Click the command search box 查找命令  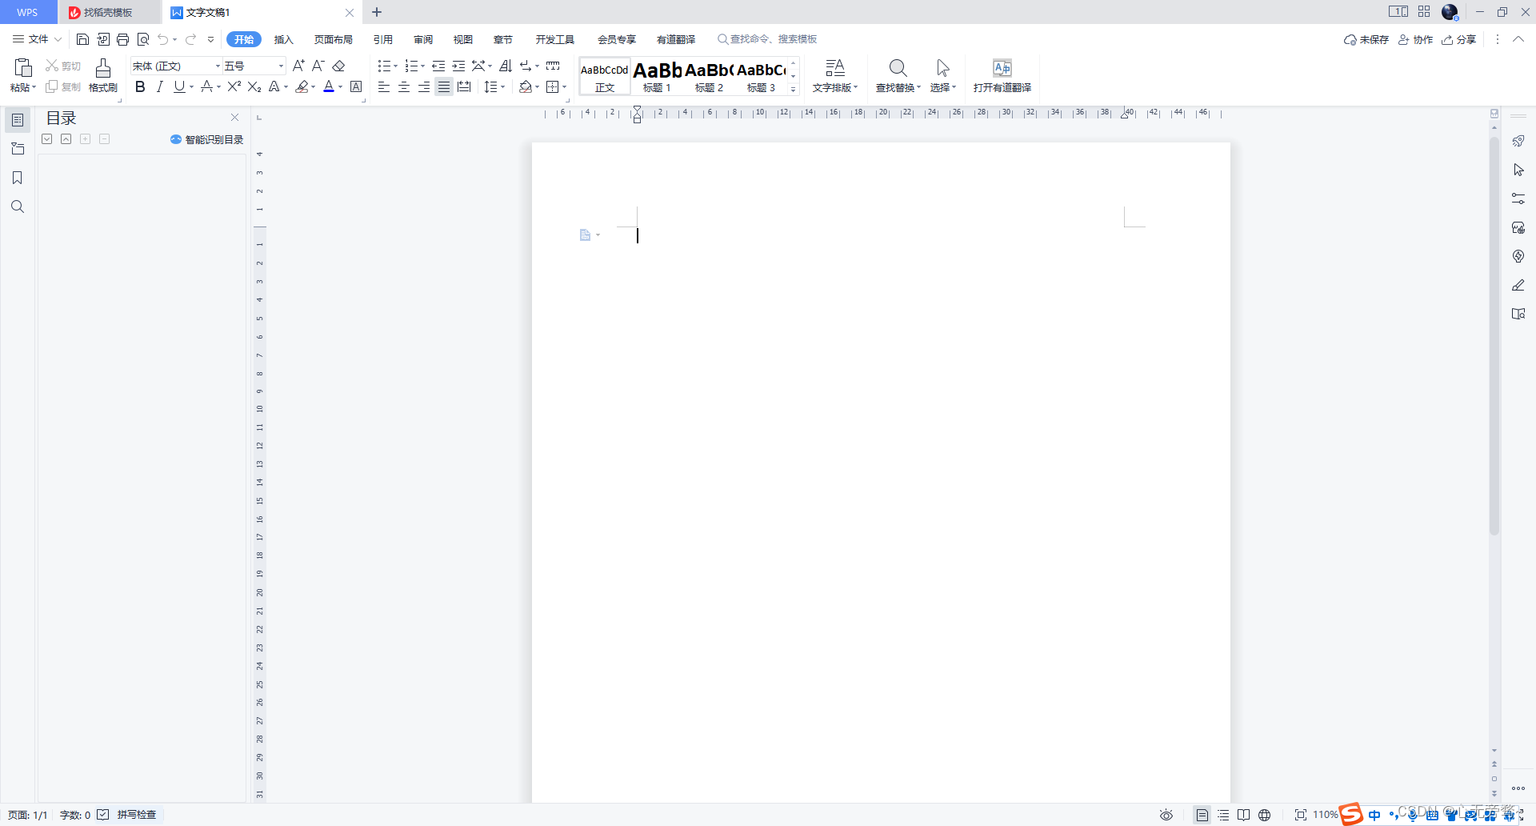point(768,39)
